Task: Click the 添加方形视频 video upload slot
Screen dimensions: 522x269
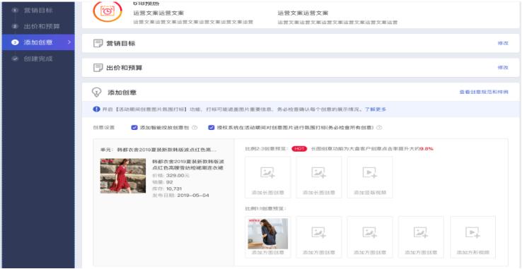Action: point(472,237)
